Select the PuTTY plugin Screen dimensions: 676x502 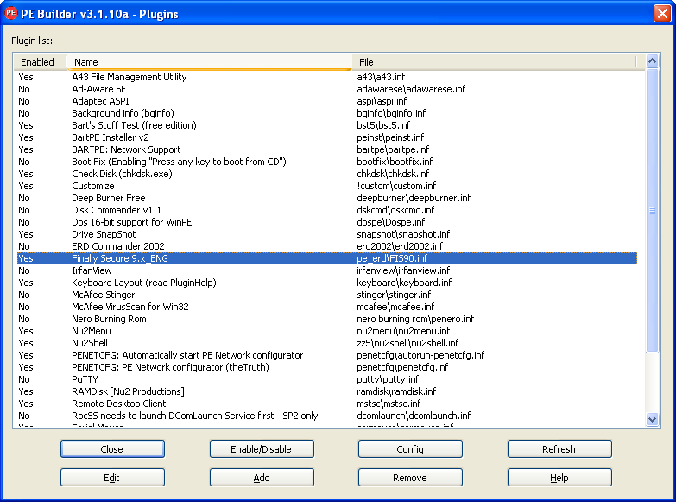coord(327,379)
